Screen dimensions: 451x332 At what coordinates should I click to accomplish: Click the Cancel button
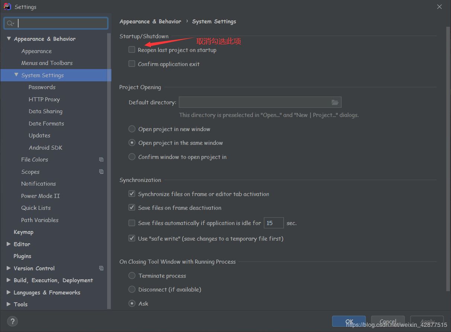click(388, 322)
